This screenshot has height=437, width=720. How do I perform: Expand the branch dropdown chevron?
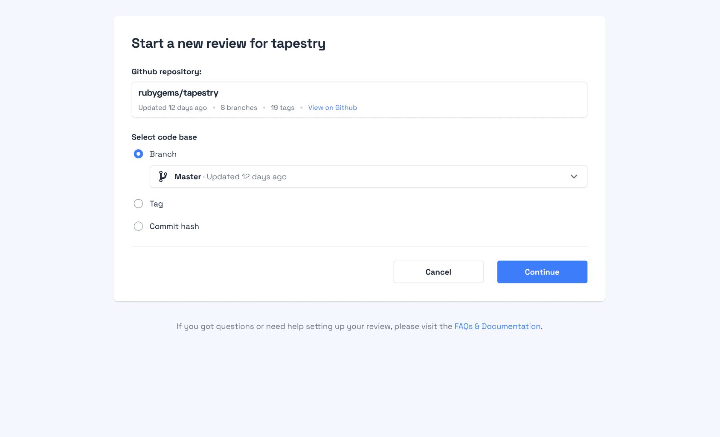click(574, 177)
